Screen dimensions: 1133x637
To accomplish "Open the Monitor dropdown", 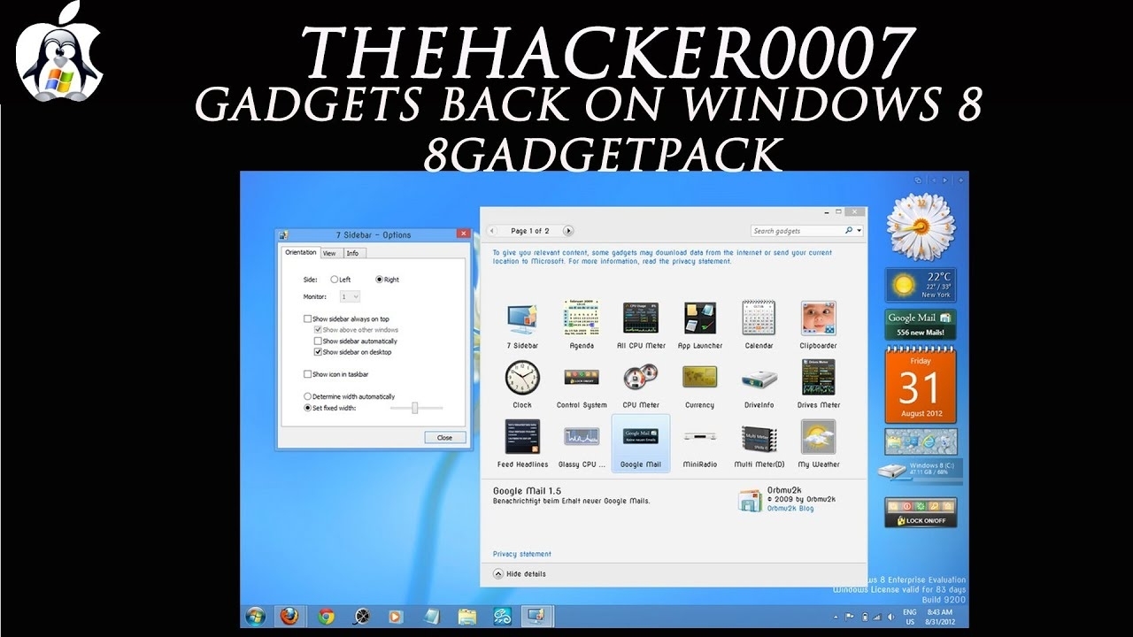I will coord(350,297).
